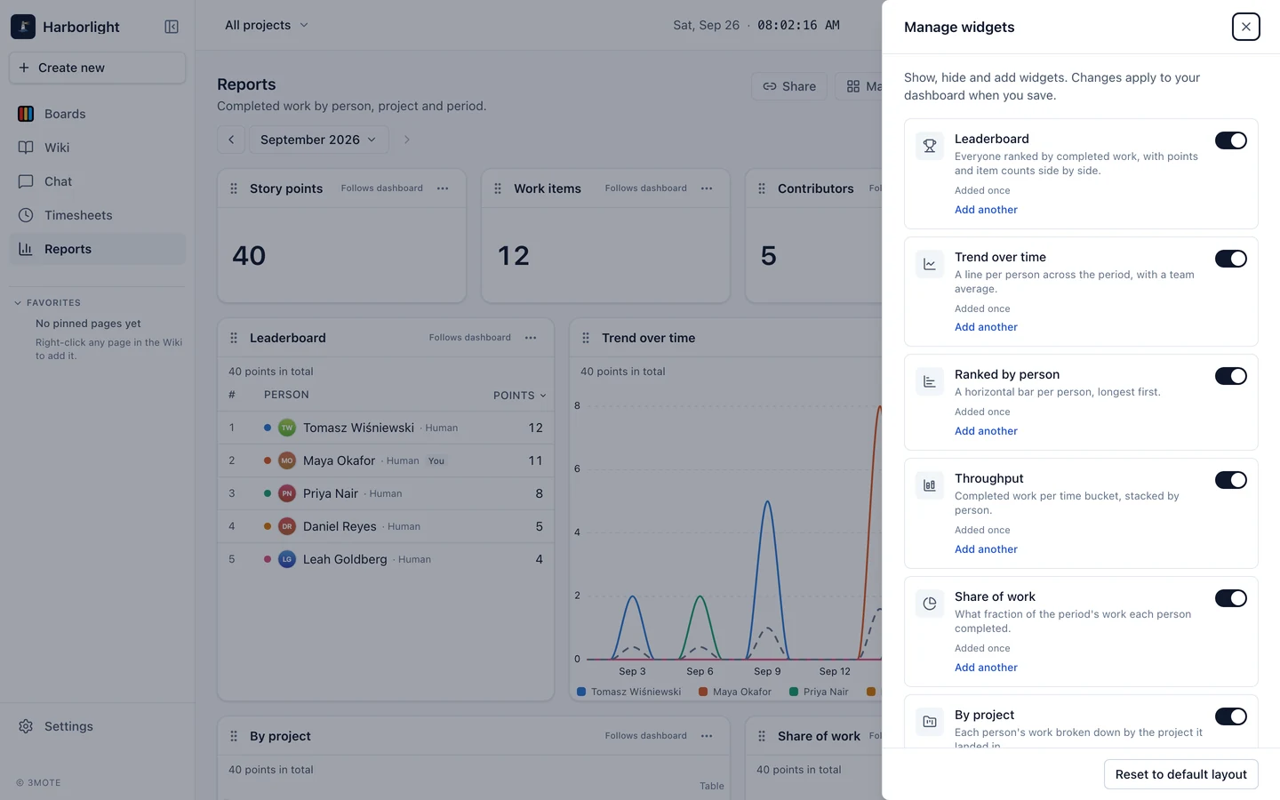Open the September 2026 period dropdown
This screenshot has height=800, width=1280.
319,140
